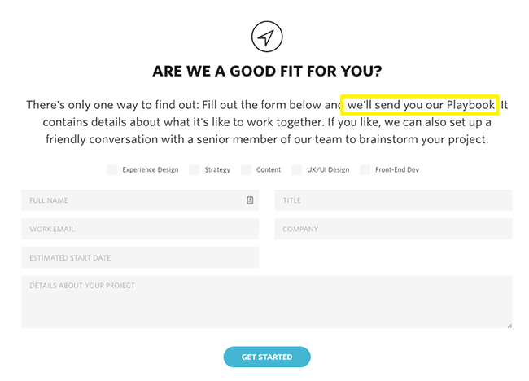Click the Company input field

coord(393,229)
